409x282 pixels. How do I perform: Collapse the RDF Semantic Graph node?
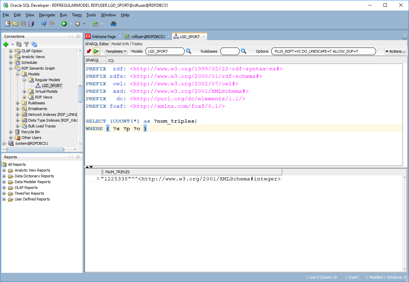[x=11, y=68]
